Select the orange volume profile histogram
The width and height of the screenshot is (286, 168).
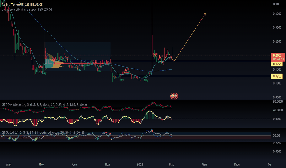(x=57, y=64)
